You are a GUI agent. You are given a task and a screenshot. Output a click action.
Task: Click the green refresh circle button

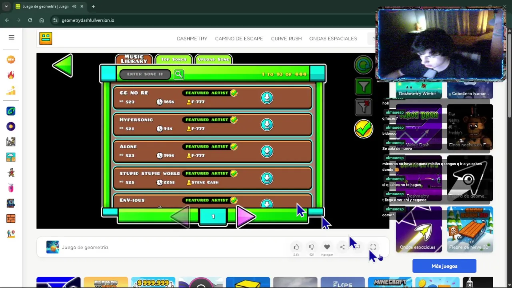(363, 65)
